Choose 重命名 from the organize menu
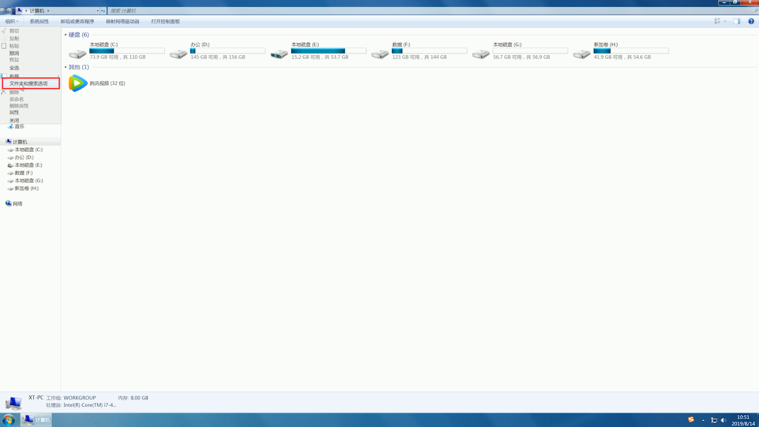 pyautogui.click(x=16, y=99)
